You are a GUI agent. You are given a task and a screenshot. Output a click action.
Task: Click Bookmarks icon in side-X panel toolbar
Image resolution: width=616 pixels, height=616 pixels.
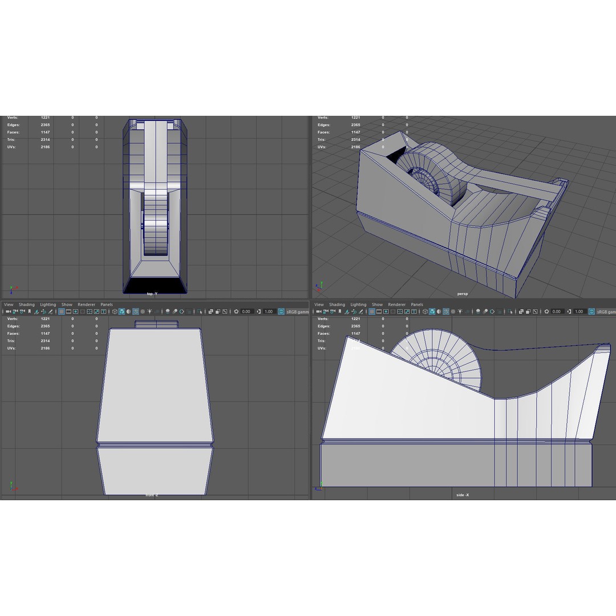click(x=340, y=311)
